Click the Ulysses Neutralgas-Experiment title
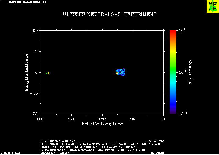219x155 pixels. [109, 14]
